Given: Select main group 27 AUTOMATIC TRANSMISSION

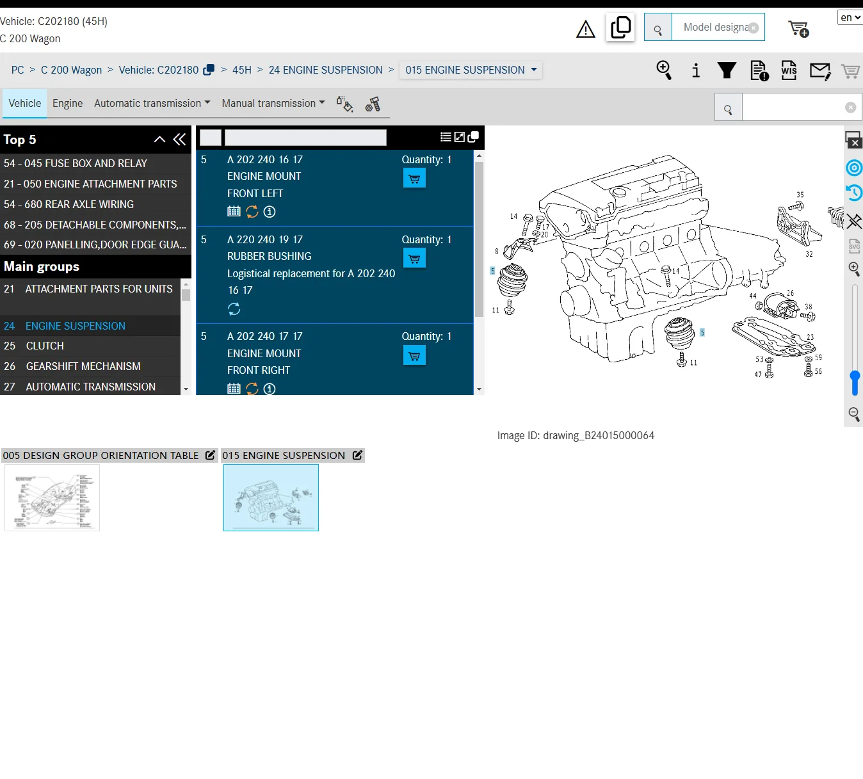Looking at the screenshot, I should [x=90, y=387].
